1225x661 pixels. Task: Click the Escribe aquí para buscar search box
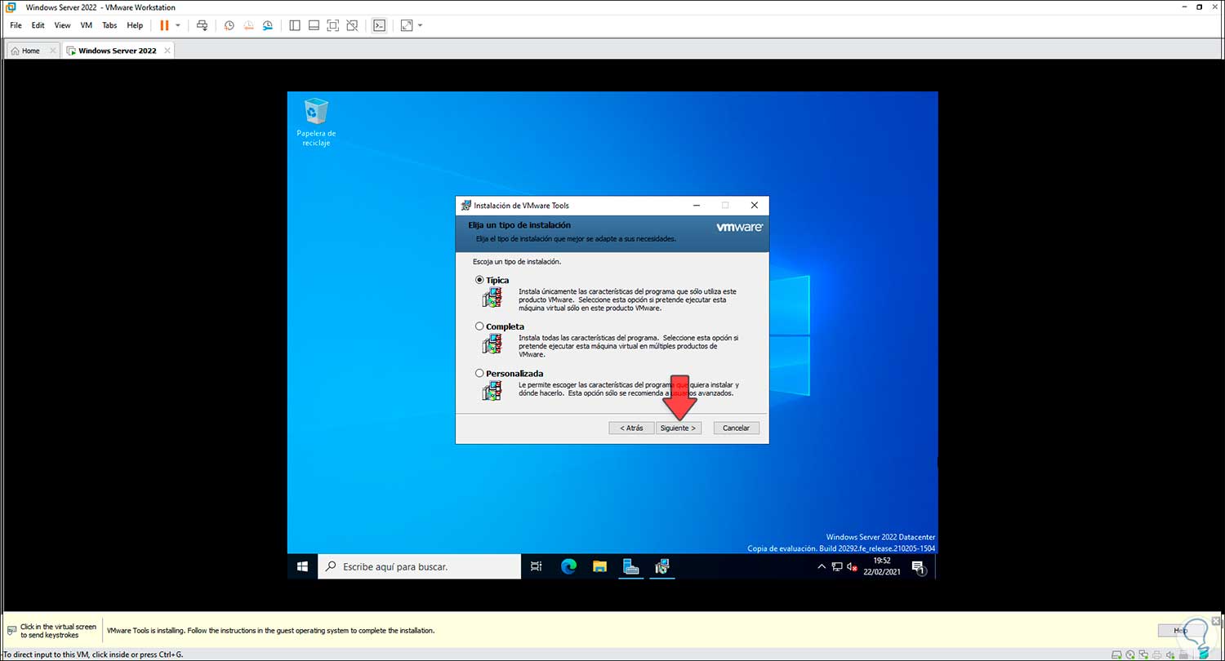point(419,566)
